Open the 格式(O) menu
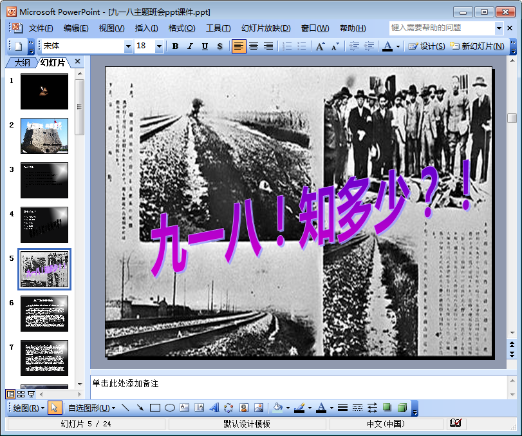The width and height of the screenshot is (522, 436). pos(182,28)
